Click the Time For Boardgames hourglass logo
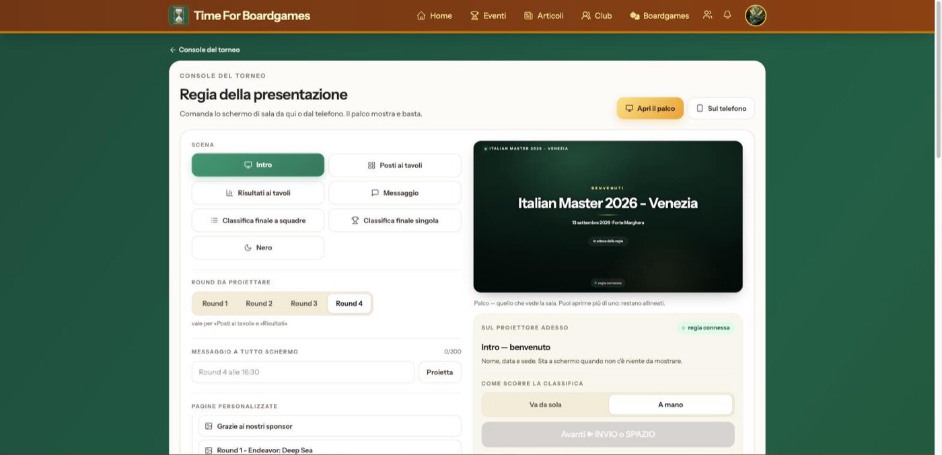The image size is (942, 455). [178, 15]
